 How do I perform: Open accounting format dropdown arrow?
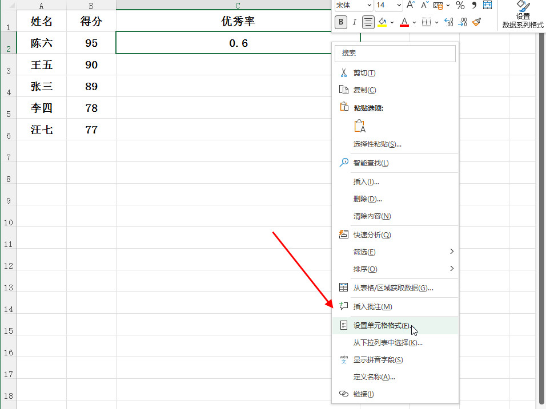click(x=448, y=5)
